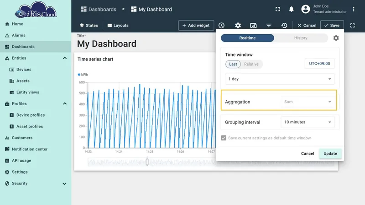Click the Update button
This screenshot has width=365, height=205.
[x=330, y=154]
